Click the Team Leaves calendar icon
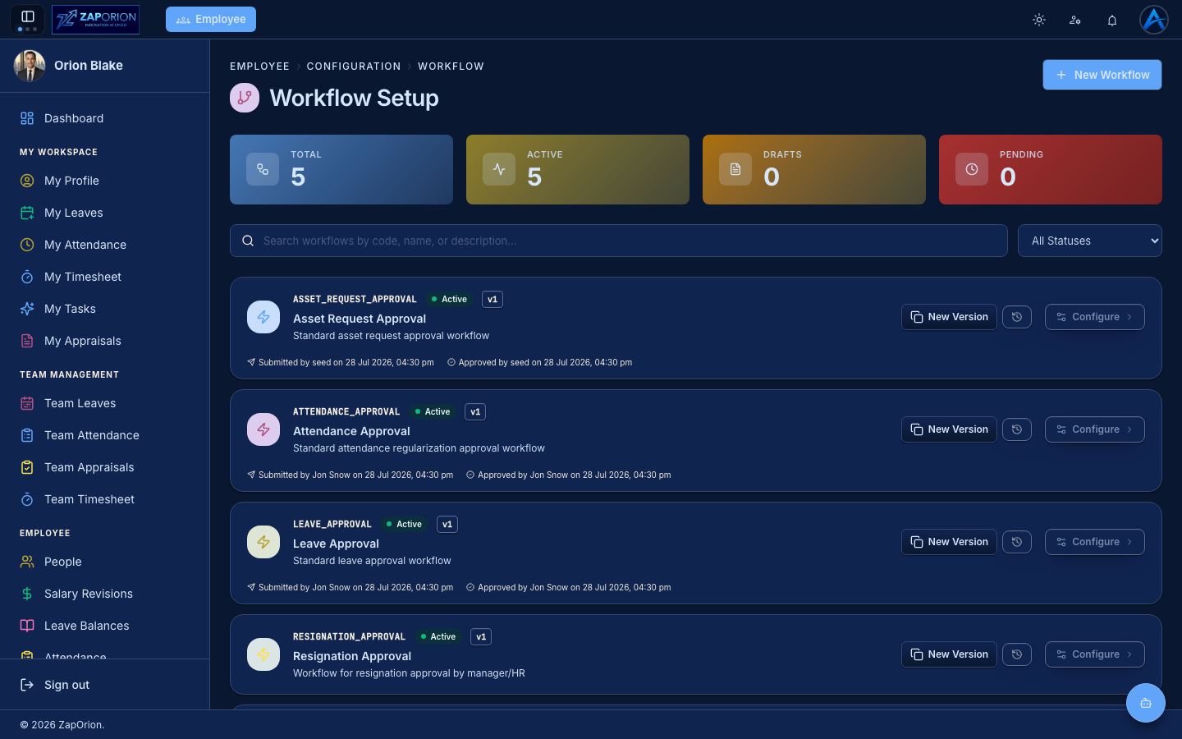The height and width of the screenshot is (739, 1182). 27,403
